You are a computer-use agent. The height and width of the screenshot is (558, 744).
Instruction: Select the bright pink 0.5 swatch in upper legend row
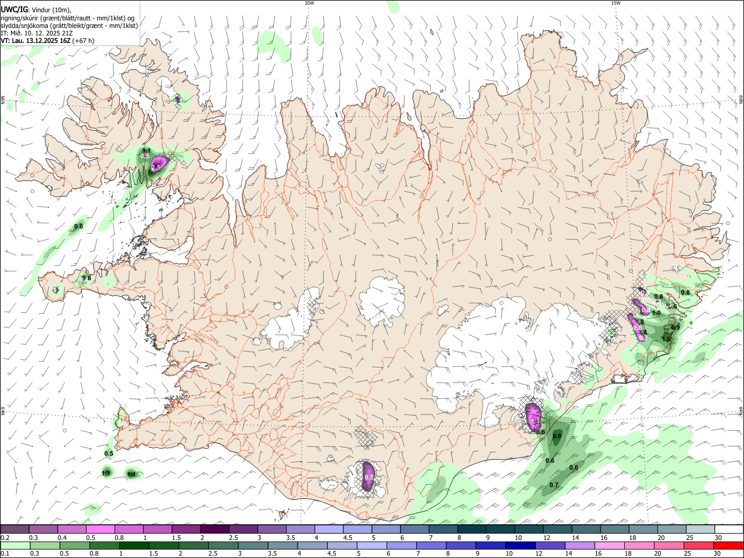pyautogui.click(x=100, y=529)
